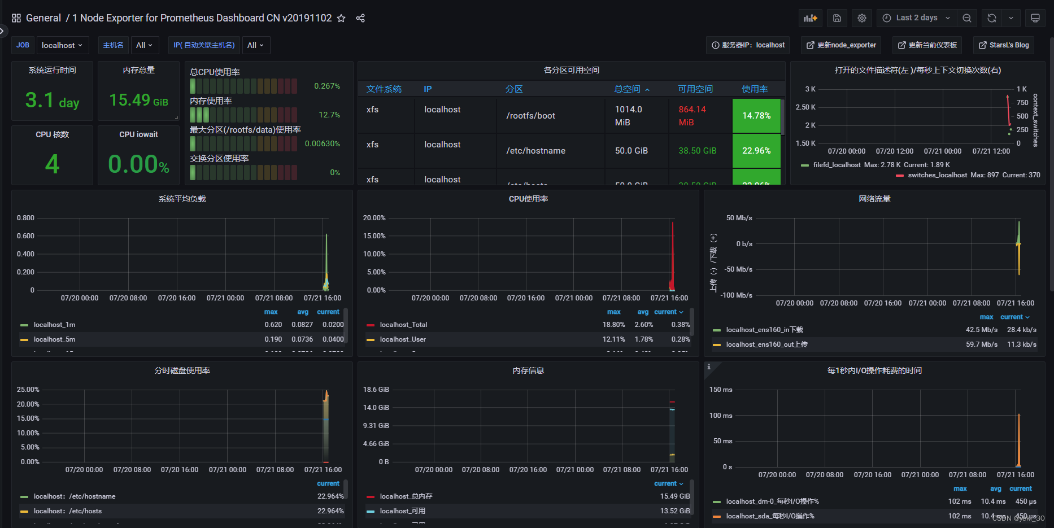Sort memory legend by current column

point(669,483)
